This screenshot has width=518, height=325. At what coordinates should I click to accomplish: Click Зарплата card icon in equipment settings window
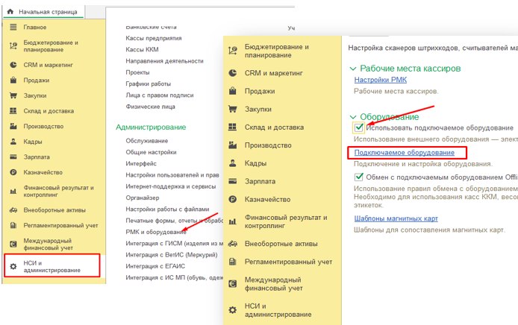coord(233,181)
